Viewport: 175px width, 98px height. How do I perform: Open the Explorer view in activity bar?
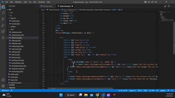coord(3,7)
